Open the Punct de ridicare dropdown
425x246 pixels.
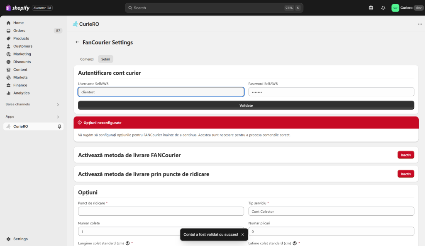161,211
